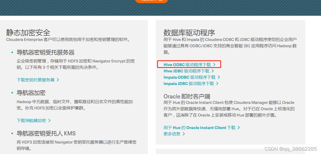The height and width of the screenshot is (154, 321).
Task: Click the 数据库驱动程序 heading
Action: click(189, 33)
